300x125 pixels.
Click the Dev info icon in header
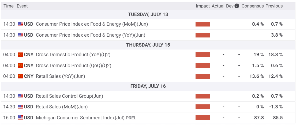click(x=237, y=6)
